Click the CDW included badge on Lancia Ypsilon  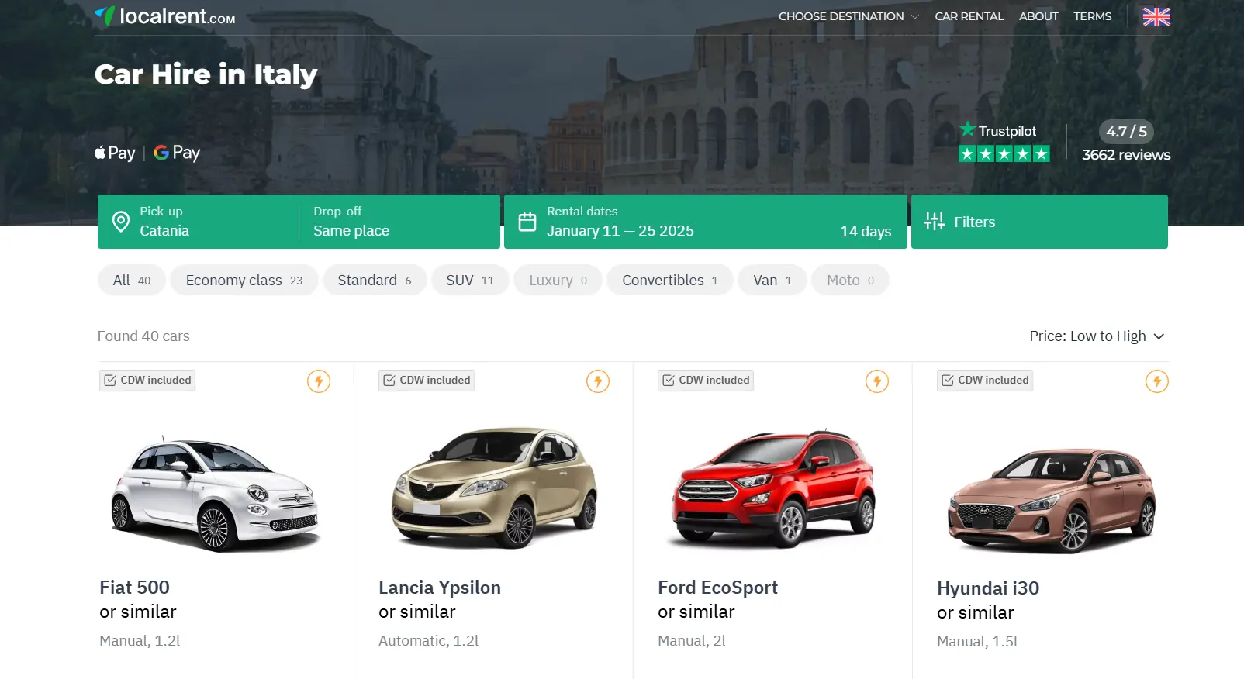pos(427,381)
